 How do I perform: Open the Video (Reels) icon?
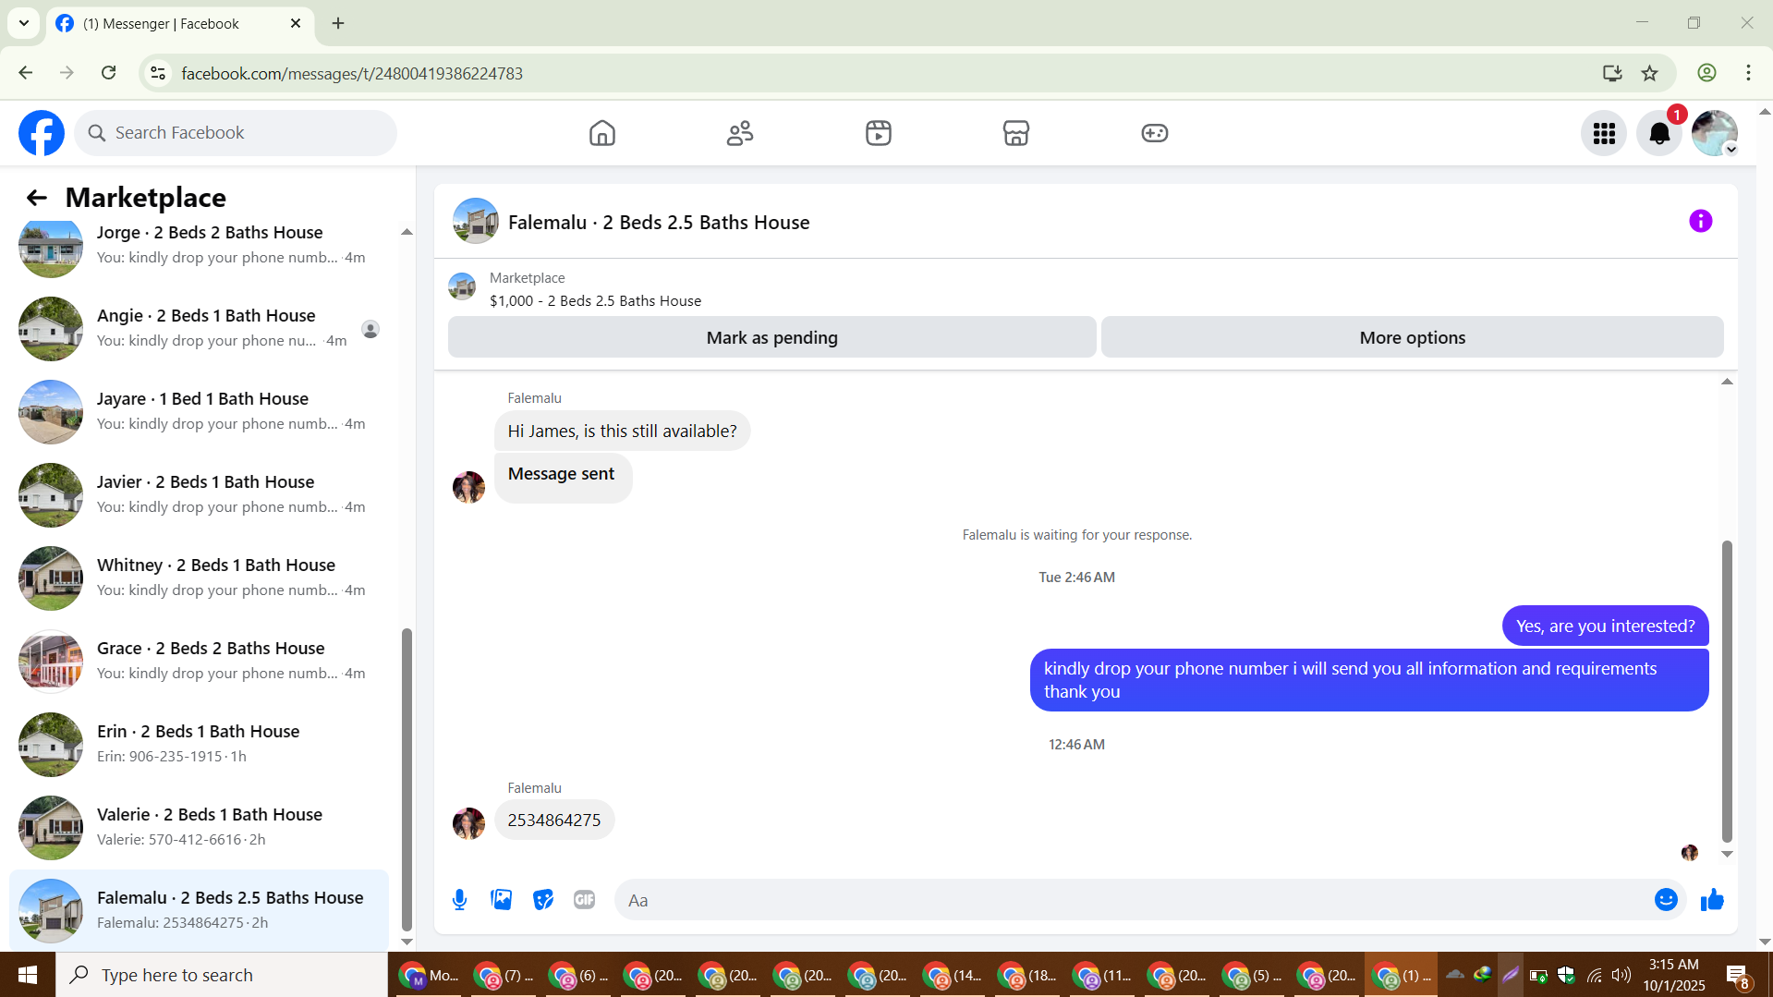tap(879, 133)
